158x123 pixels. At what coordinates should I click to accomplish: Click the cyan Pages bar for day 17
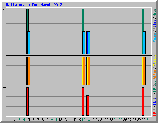click(84, 43)
